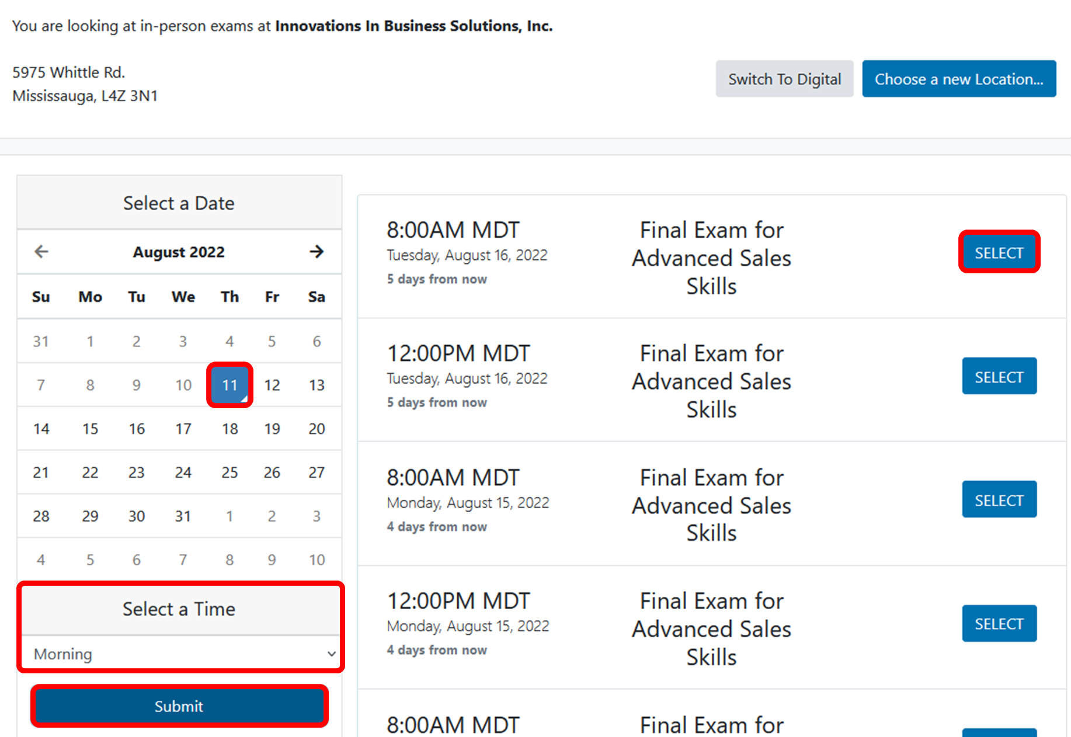Image resolution: width=1071 pixels, height=737 pixels.
Task: Choose a new Location
Action: (958, 79)
